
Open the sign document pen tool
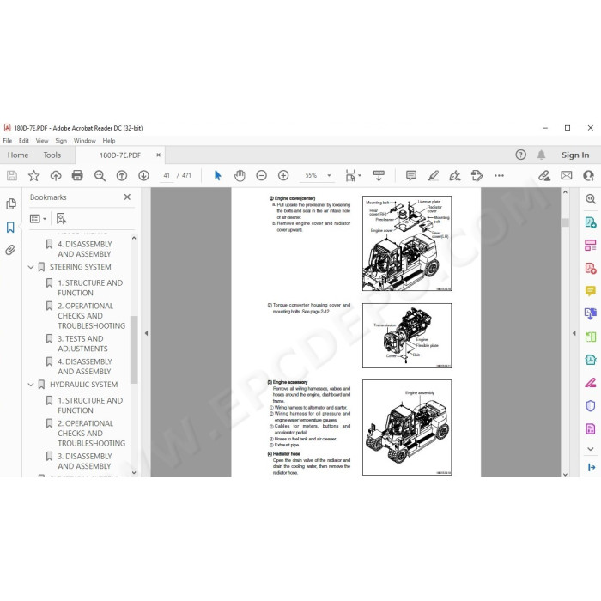click(x=455, y=175)
